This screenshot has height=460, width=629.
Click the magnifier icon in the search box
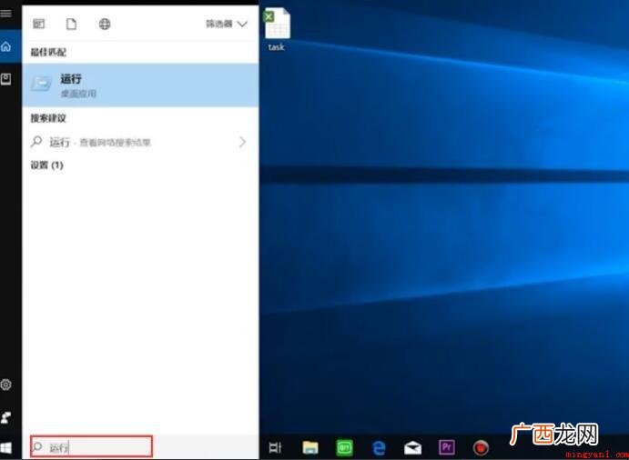pyautogui.click(x=37, y=446)
